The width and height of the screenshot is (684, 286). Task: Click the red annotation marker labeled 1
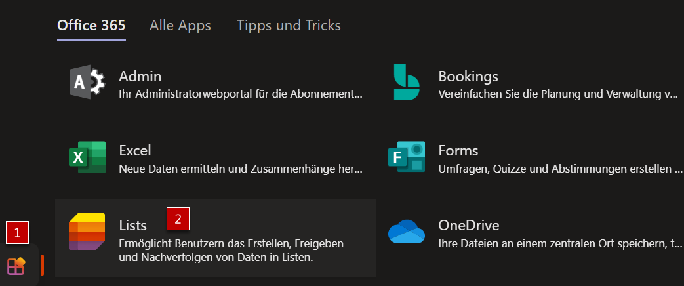pyautogui.click(x=18, y=233)
